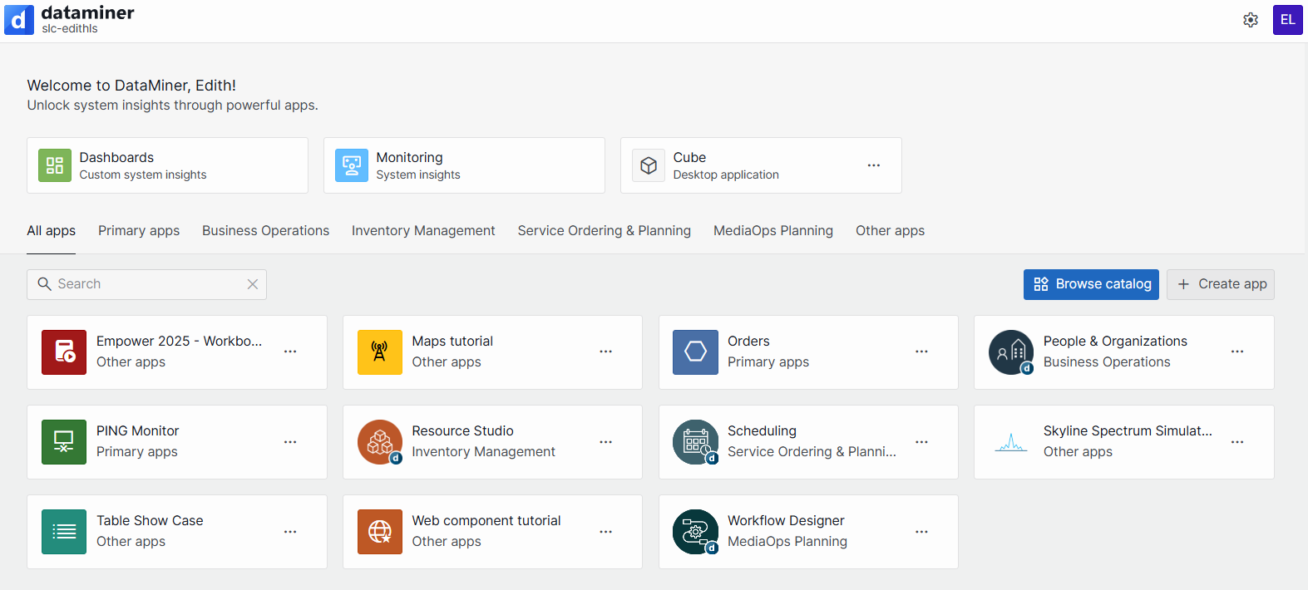Clear the search field with X

pos(253,284)
